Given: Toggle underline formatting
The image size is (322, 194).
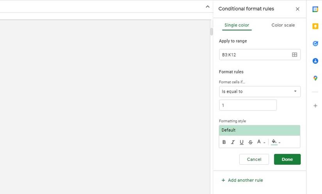Looking at the screenshot, I should click(242, 142).
